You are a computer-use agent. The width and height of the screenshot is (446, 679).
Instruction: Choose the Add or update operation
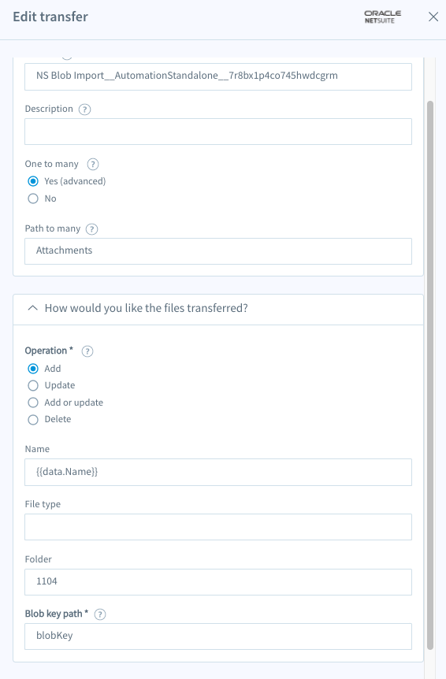tap(33, 403)
